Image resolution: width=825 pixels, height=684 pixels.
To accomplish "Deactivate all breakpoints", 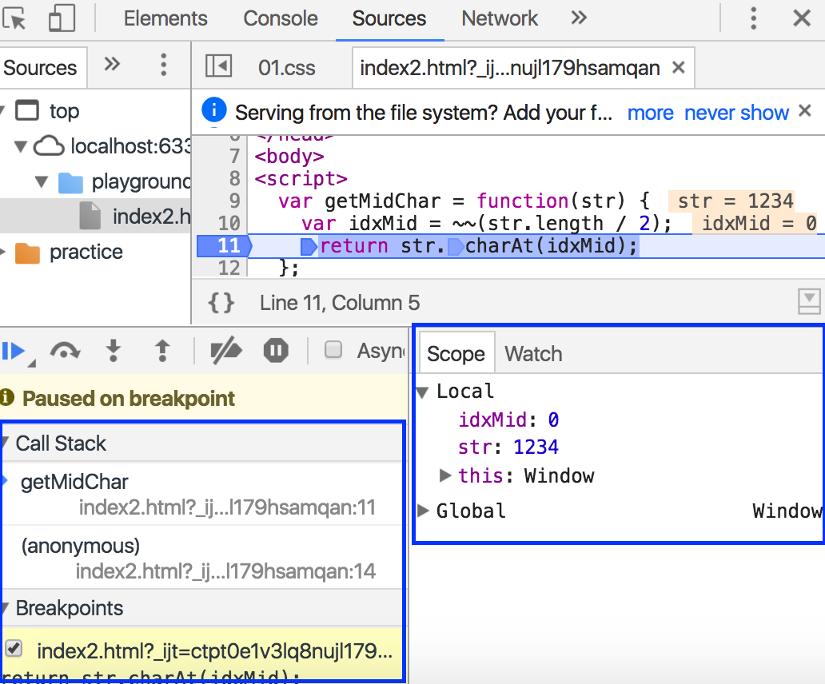I will pos(225,351).
